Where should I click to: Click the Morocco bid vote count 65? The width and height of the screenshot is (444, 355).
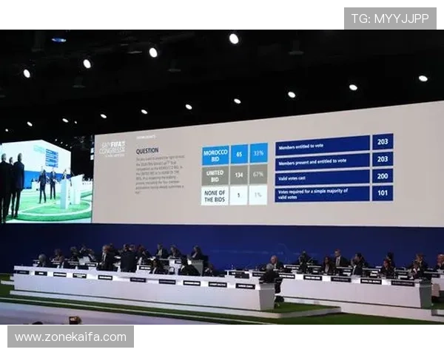(x=239, y=155)
